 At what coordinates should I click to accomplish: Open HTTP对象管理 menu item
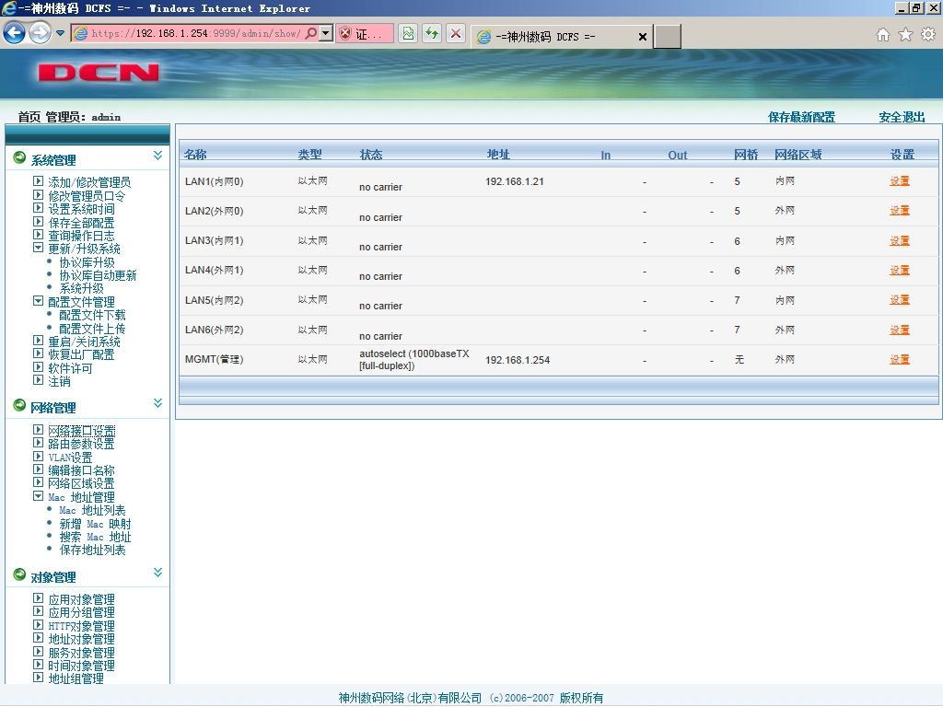[81, 626]
